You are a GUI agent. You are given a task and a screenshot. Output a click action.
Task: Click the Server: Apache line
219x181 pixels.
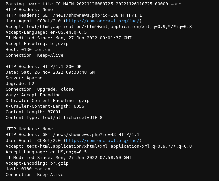point(24,78)
